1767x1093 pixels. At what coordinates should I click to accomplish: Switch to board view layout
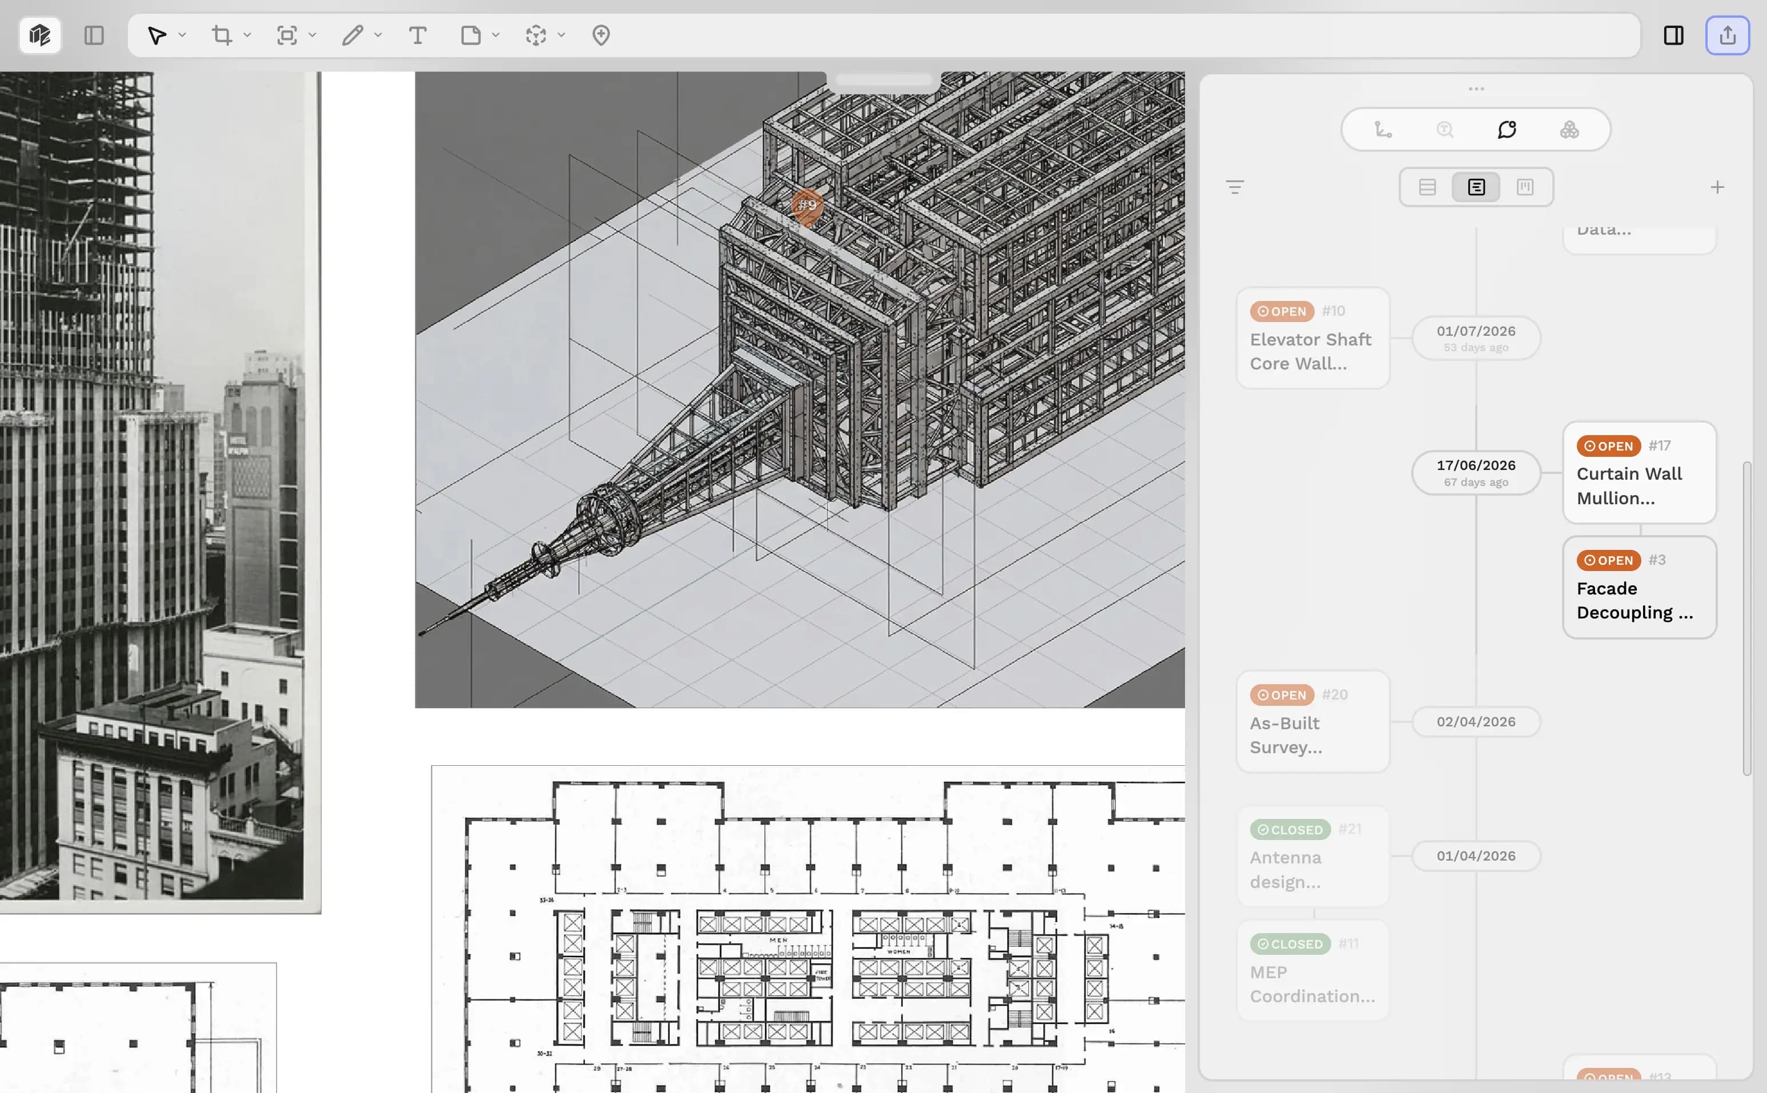point(1525,187)
